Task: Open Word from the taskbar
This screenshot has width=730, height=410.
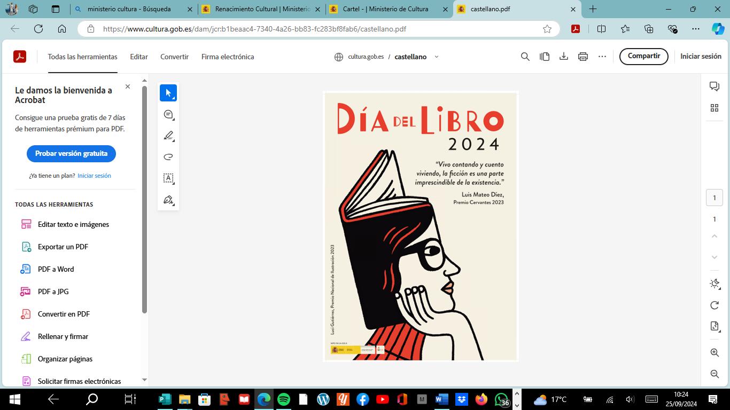Action: click(x=441, y=399)
